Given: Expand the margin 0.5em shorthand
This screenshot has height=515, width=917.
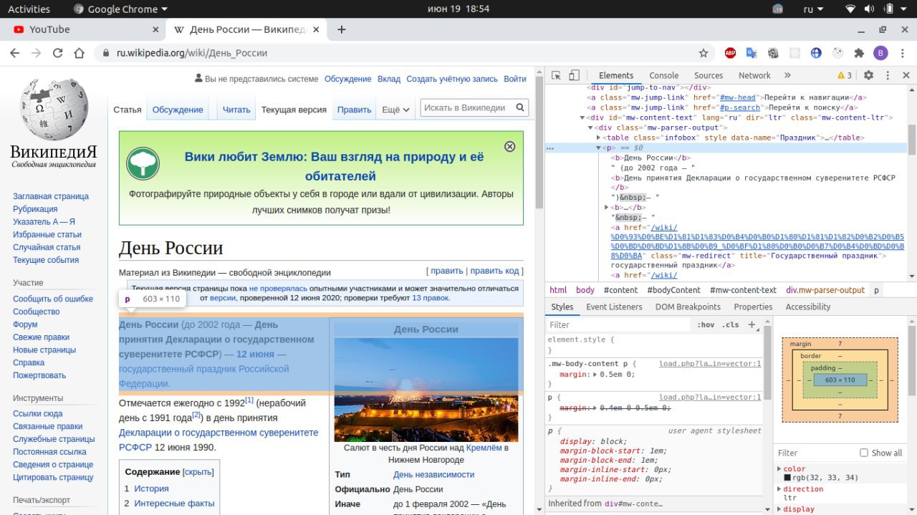Looking at the screenshot, I should point(595,375).
